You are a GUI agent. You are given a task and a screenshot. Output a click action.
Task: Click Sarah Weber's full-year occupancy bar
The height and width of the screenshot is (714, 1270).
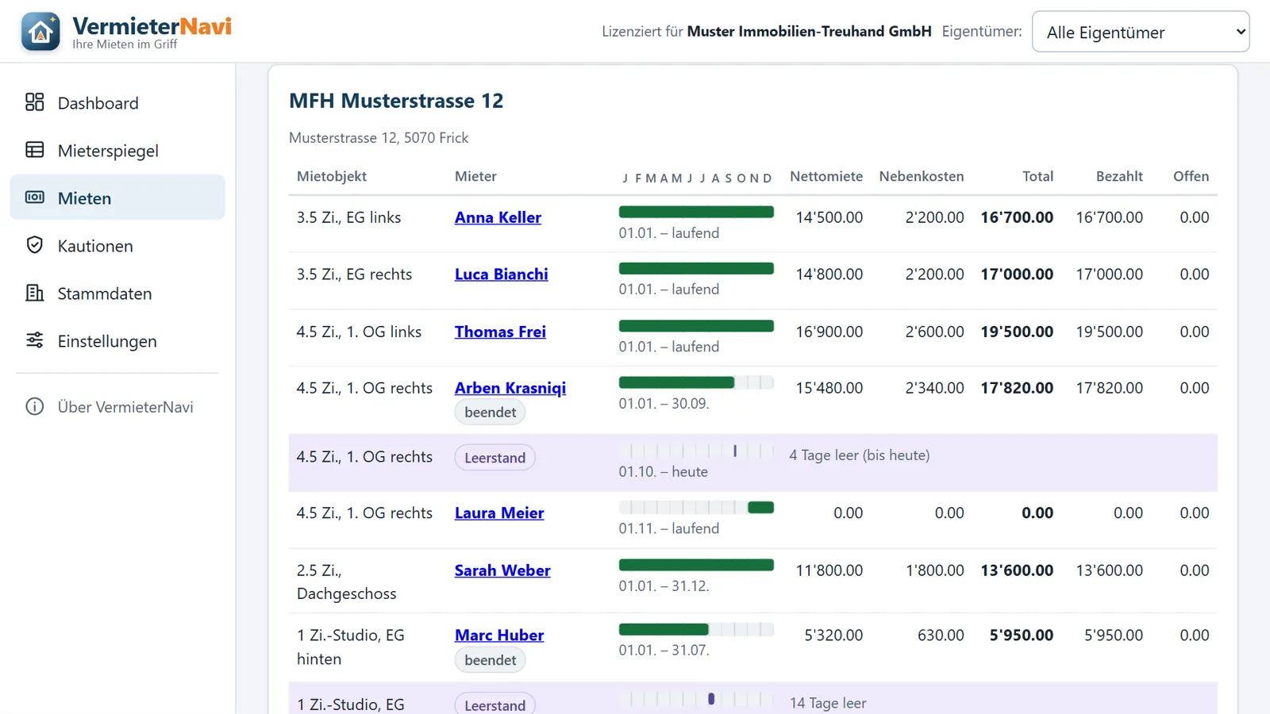pyautogui.click(x=696, y=565)
